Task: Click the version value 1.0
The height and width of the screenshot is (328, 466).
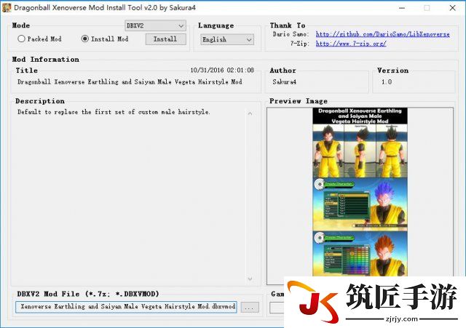Action: click(x=387, y=81)
